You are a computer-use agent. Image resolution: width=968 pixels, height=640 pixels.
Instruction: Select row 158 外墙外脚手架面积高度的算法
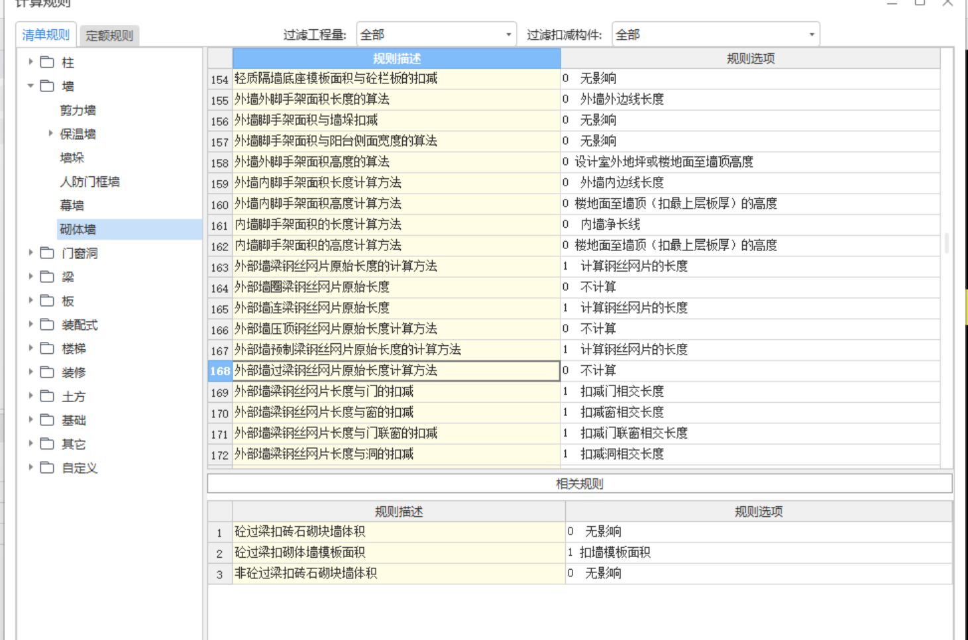click(396, 162)
